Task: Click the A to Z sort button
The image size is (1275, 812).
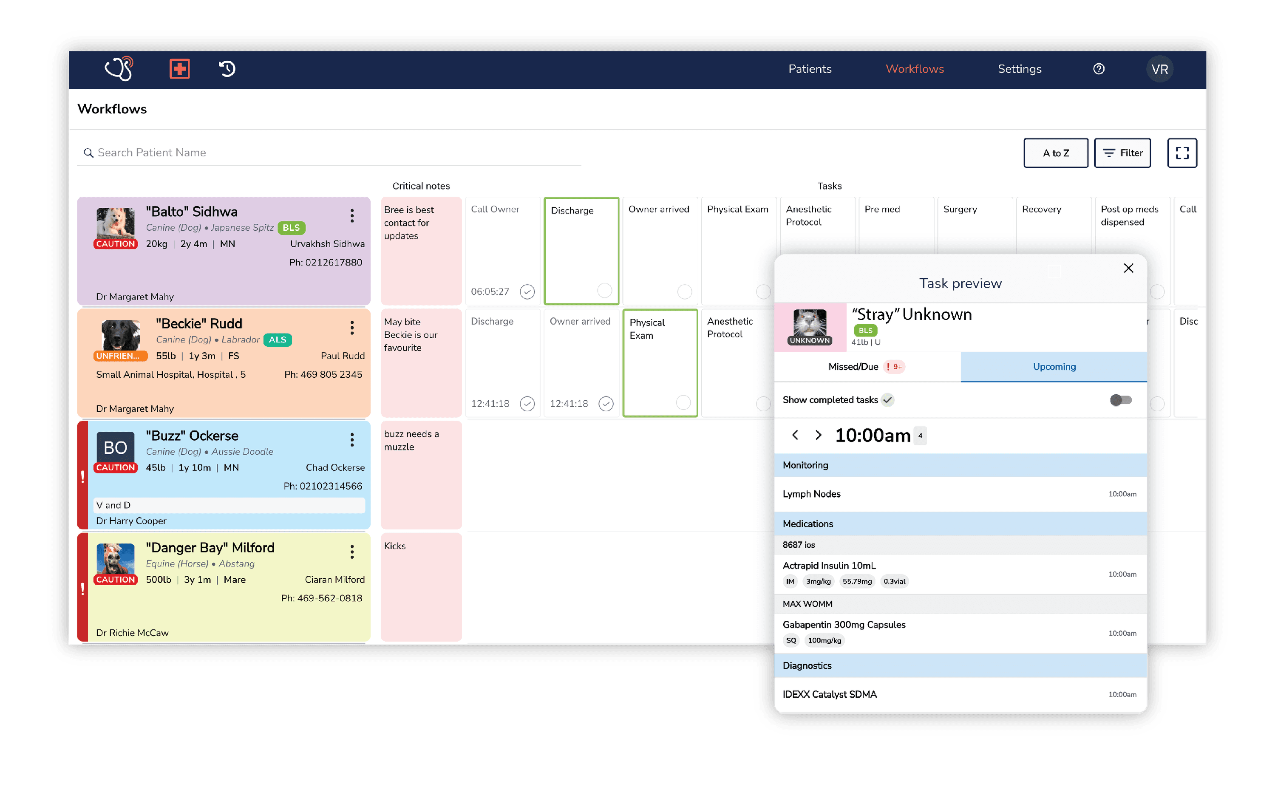Action: tap(1055, 153)
